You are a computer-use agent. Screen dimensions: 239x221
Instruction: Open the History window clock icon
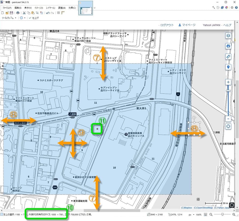click(x=218, y=8)
